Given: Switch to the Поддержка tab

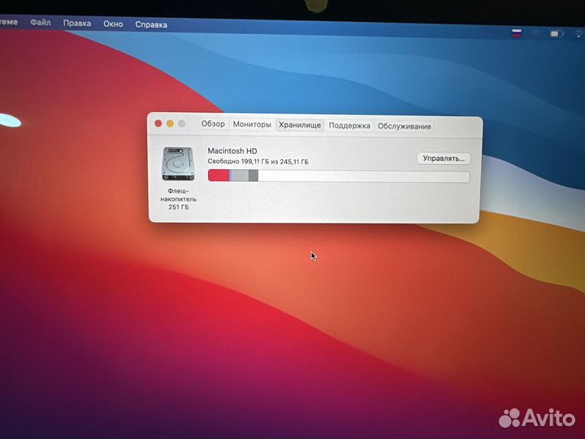Looking at the screenshot, I should [349, 126].
